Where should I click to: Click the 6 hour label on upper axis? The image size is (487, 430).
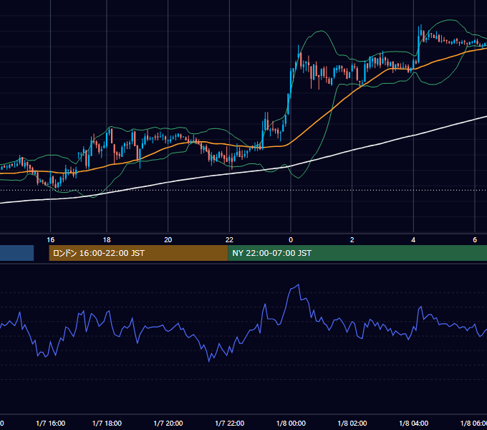point(475,240)
